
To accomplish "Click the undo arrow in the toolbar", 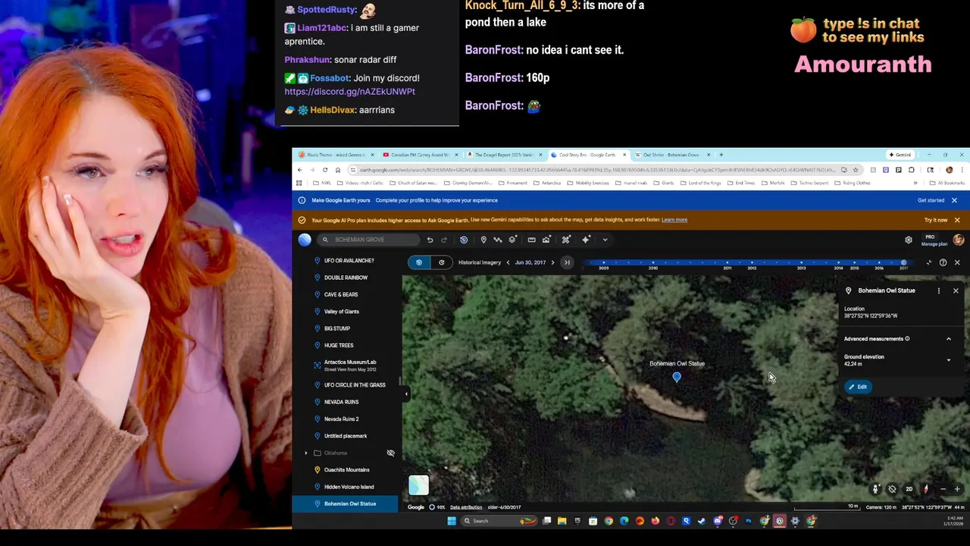I will (430, 240).
